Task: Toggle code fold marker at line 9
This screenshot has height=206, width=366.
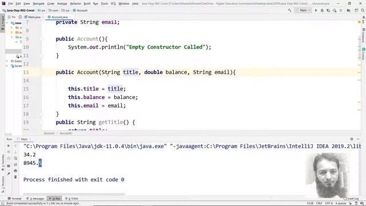Action: click(x=42, y=39)
